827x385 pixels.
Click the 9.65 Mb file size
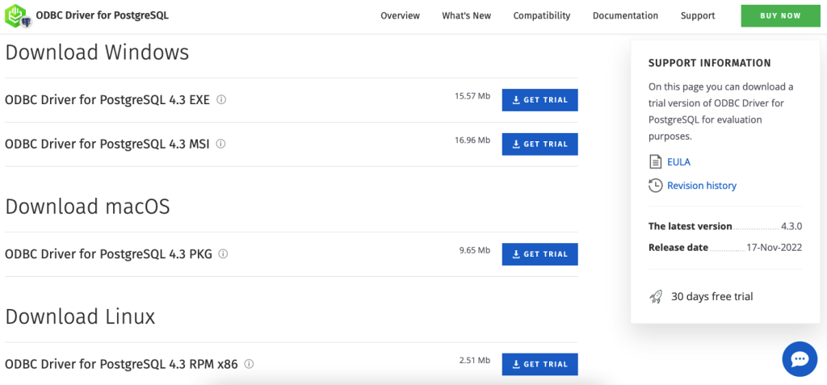click(475, 250)
